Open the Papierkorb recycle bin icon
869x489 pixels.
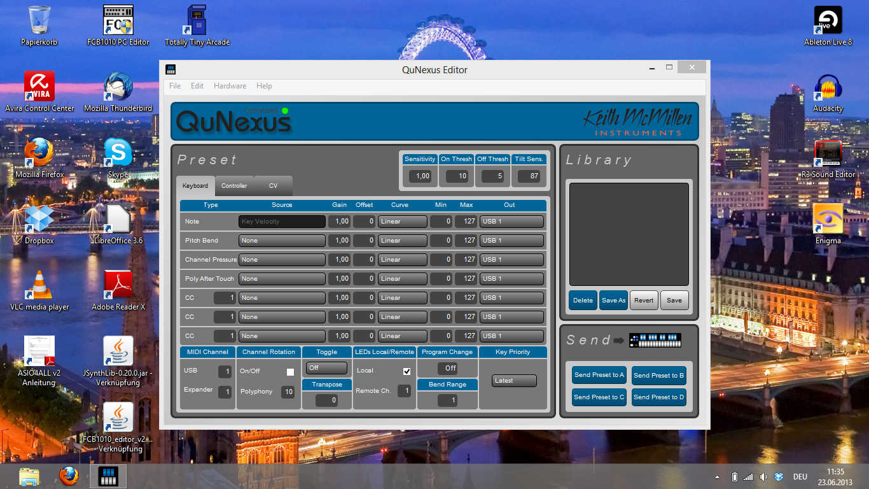39,25
